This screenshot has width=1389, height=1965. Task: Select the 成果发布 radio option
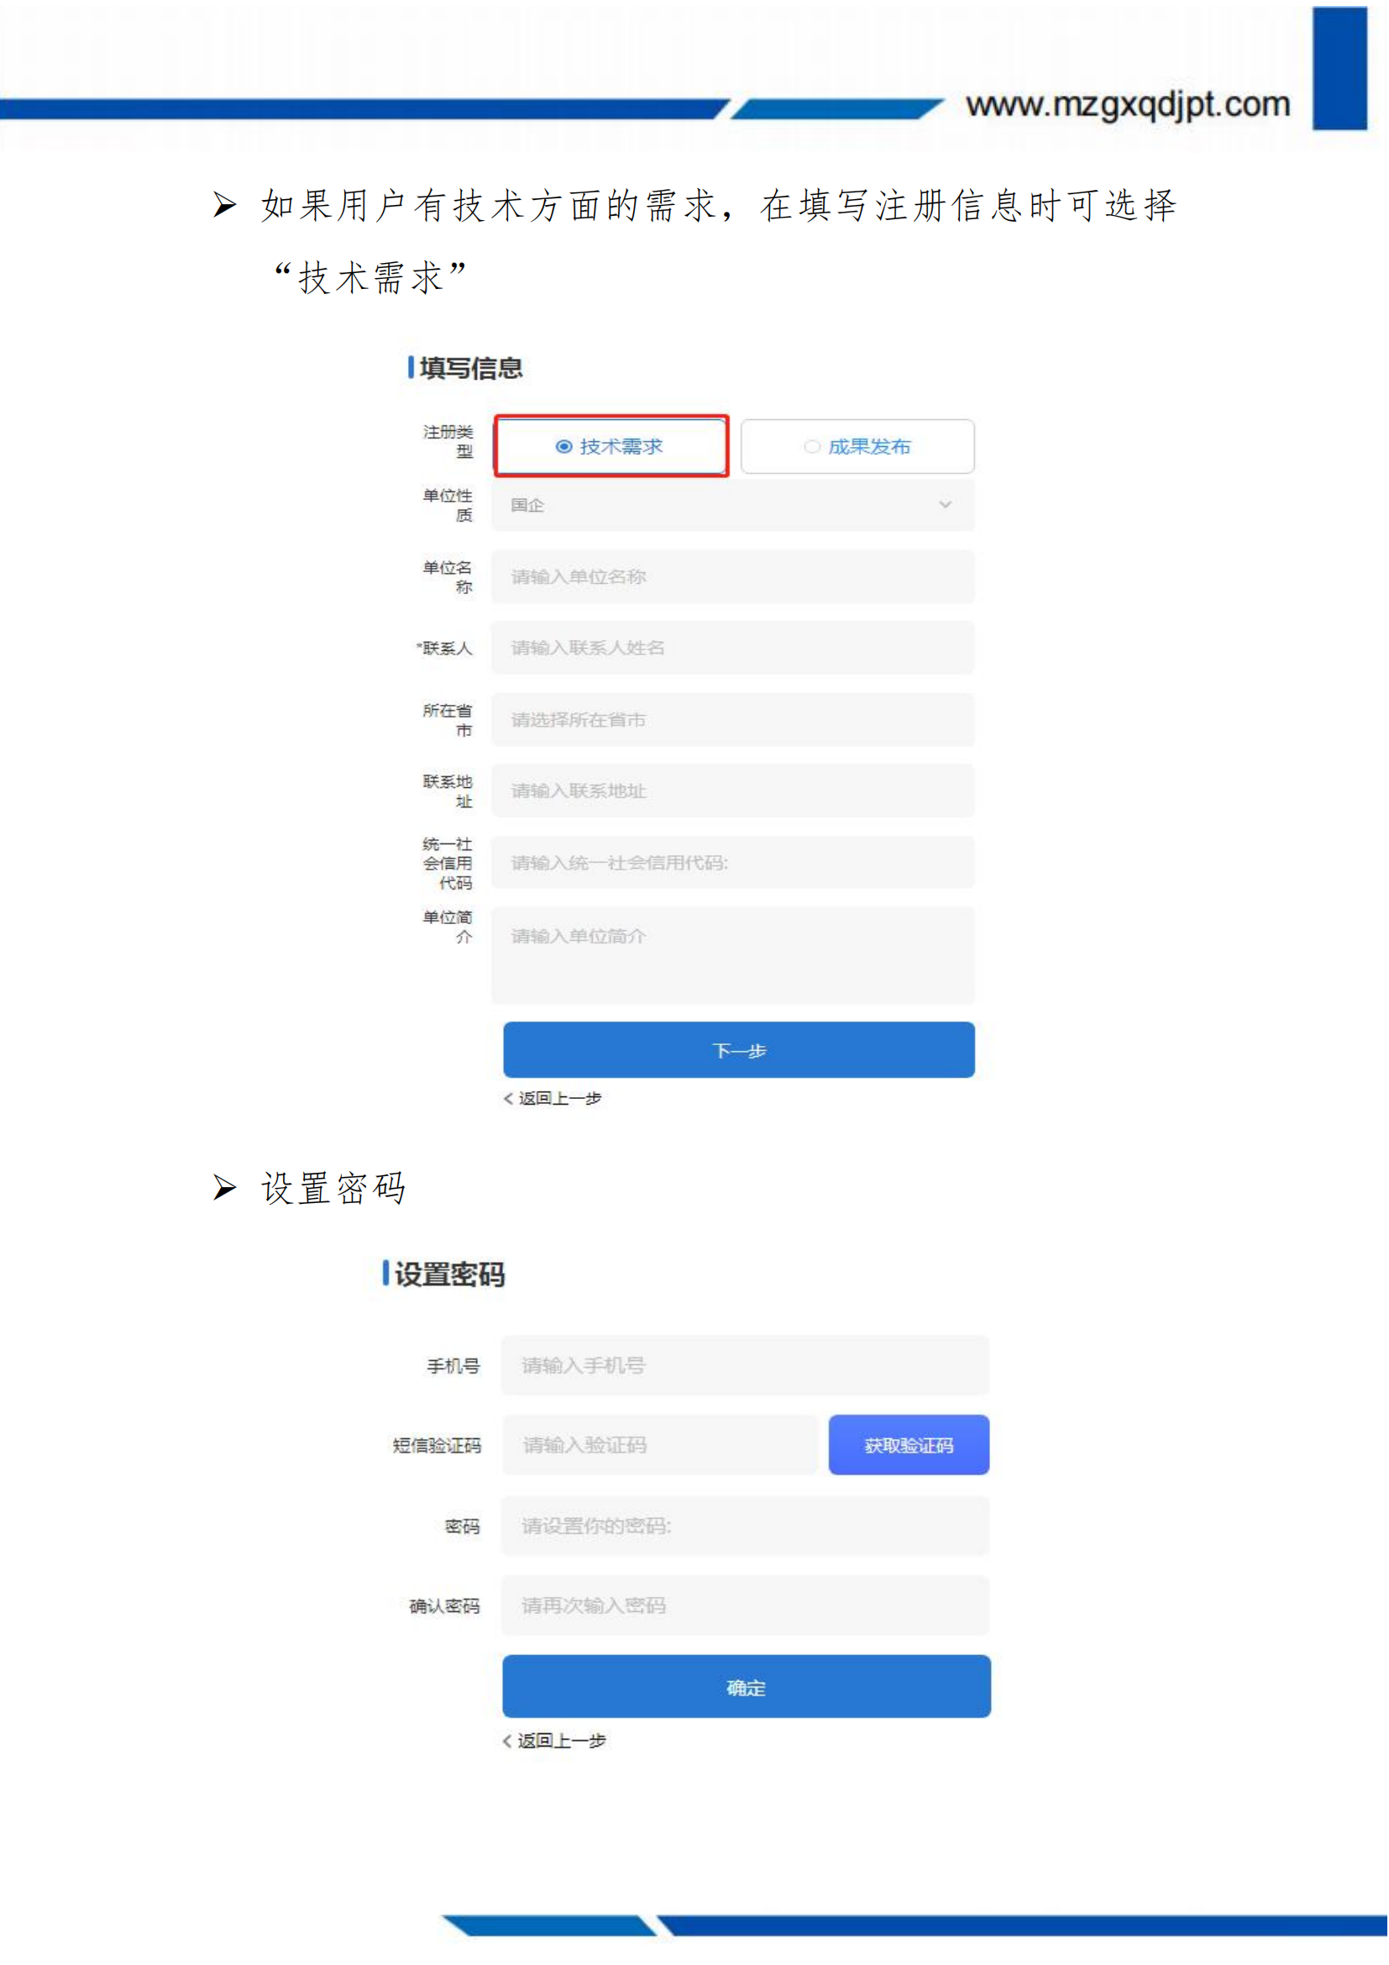(857, 446)
